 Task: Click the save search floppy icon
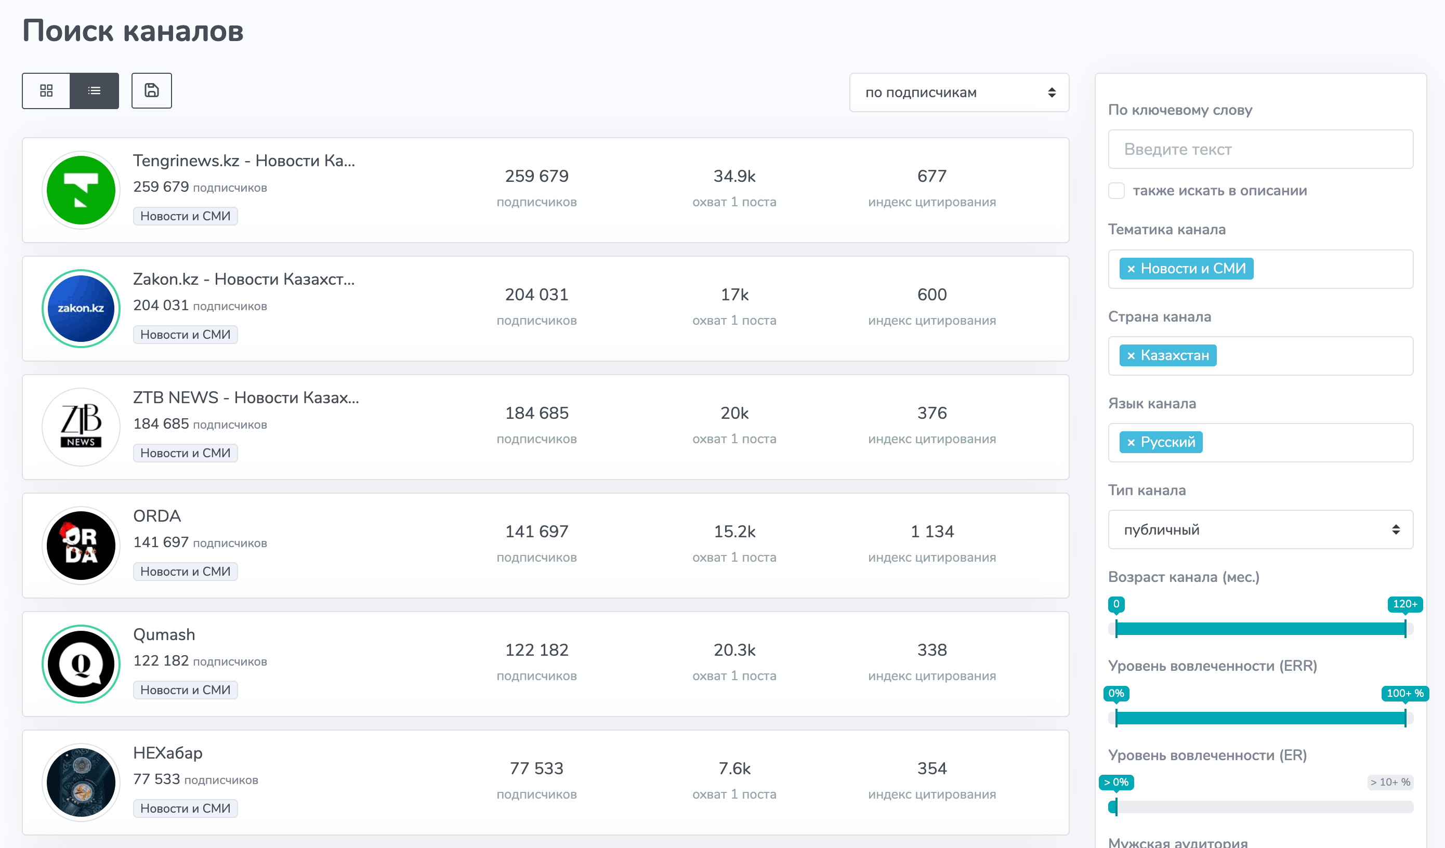(x=151, y=90)
